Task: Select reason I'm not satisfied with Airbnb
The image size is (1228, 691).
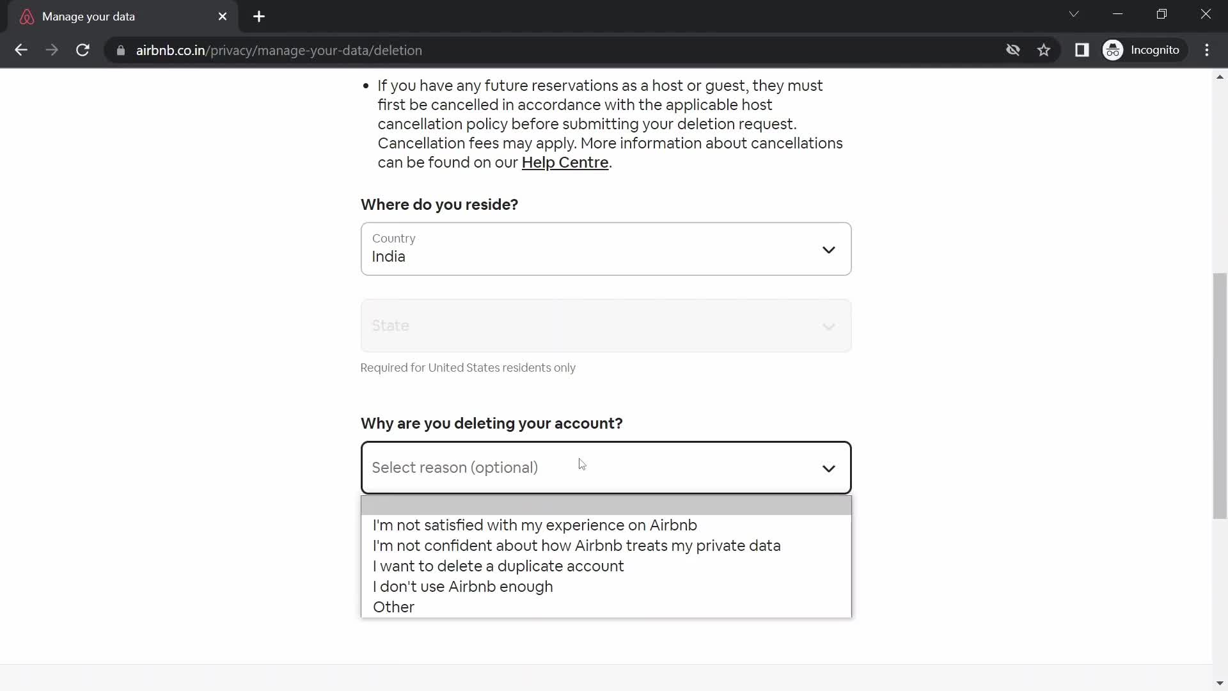Action: click(x=535, y=525)
